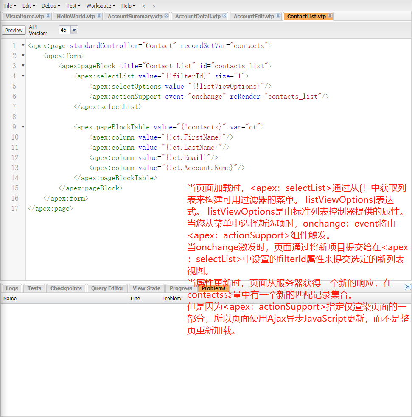Viewport: 412px width, 417px height.
Task: Sort by the Problem column header
Action: click(x=286, y=298)
